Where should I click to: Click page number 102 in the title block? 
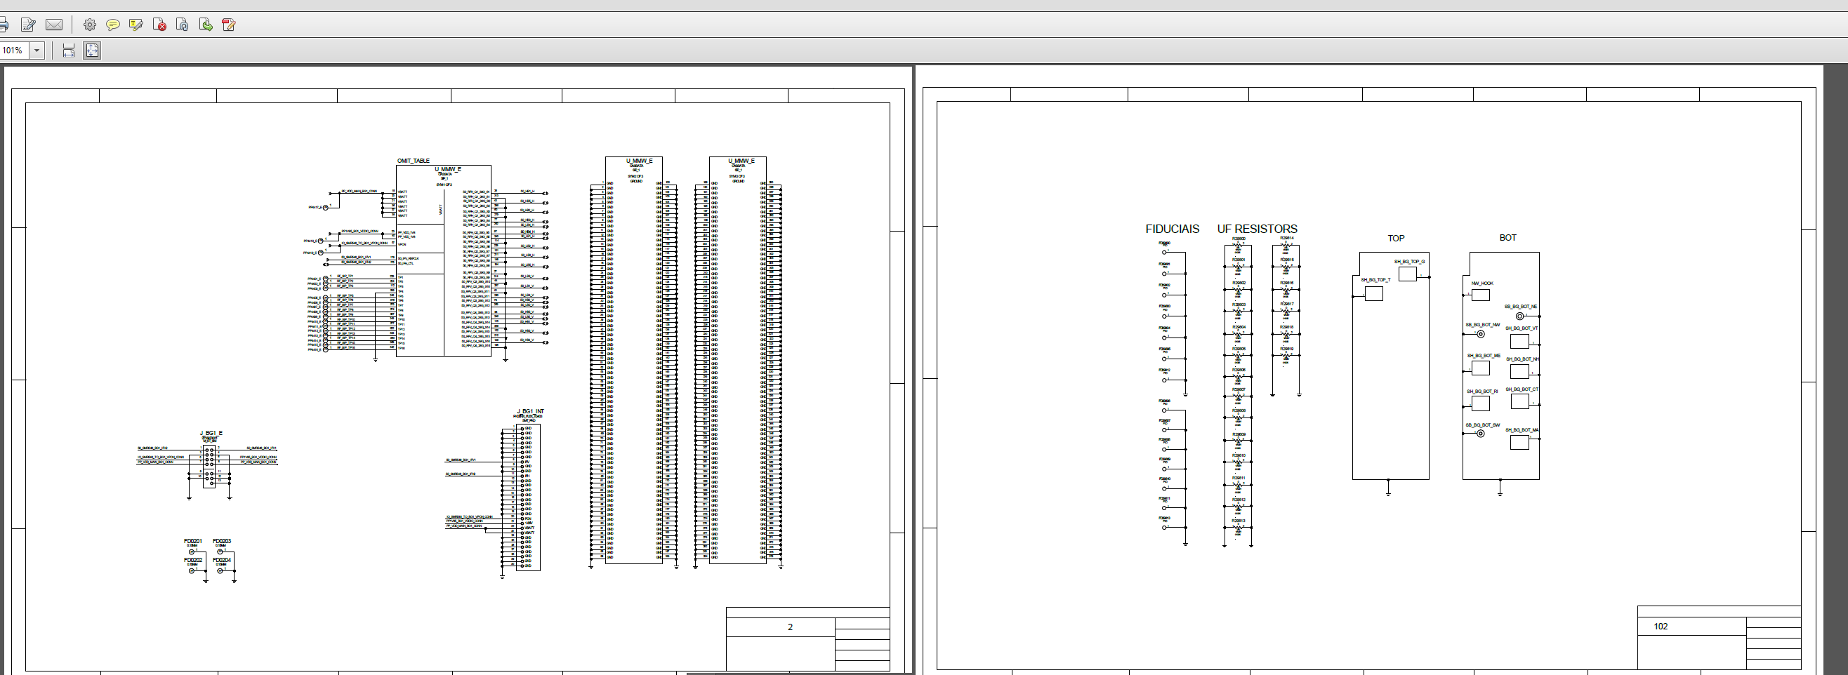click(1660, 627)
